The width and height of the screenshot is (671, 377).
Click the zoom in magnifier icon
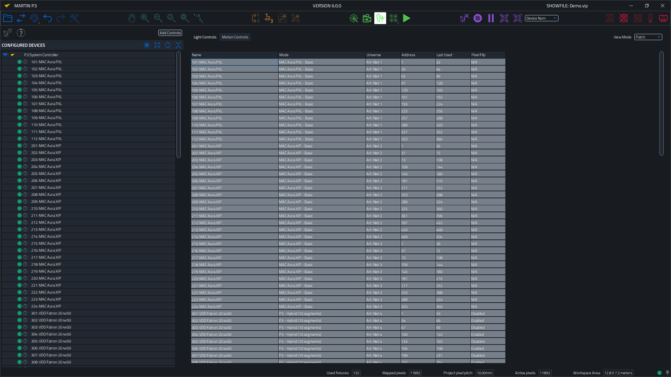tap(145, 18)
